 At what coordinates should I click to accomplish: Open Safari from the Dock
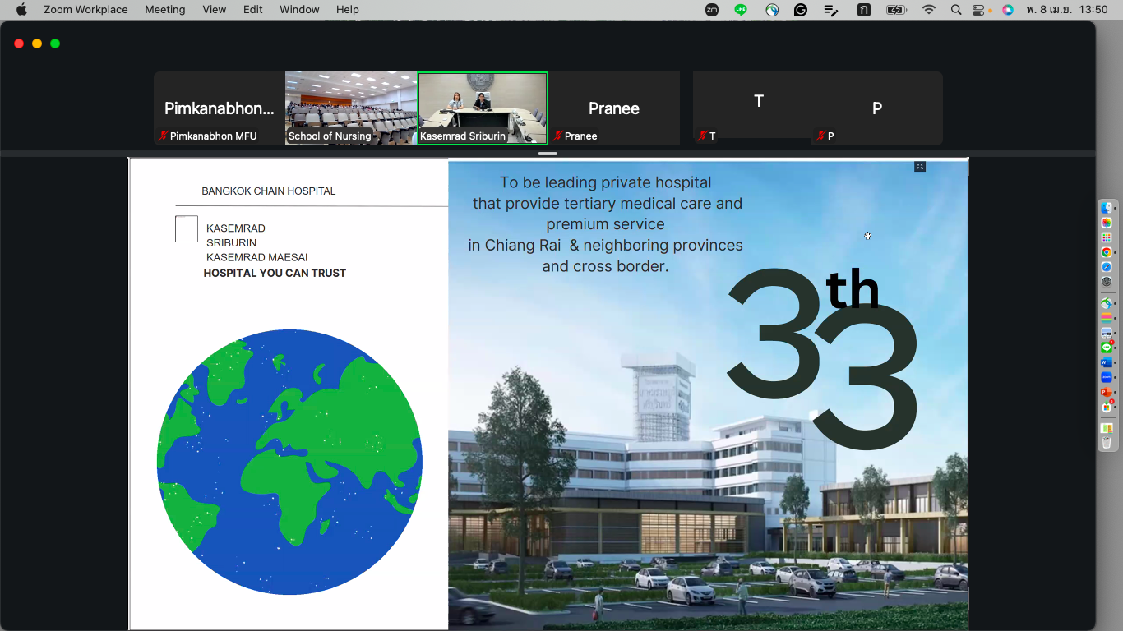(x=1107, y=267)
